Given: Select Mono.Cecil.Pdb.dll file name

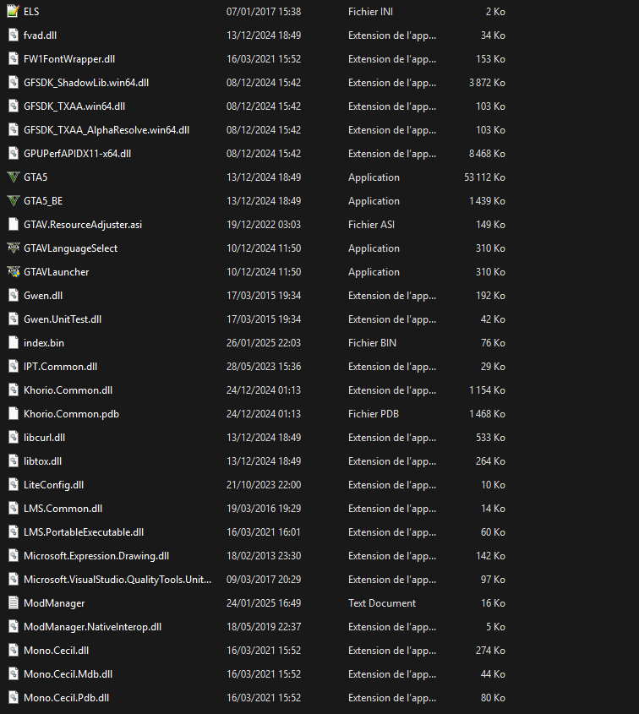Looking at the screenshot, I should (66, 698).
